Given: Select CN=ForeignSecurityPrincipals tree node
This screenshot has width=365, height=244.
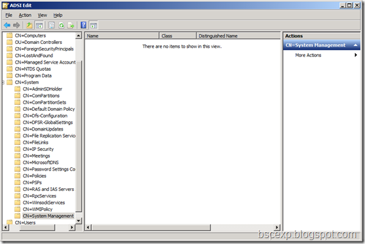Looking at the screenshot, I should [44, 49].
